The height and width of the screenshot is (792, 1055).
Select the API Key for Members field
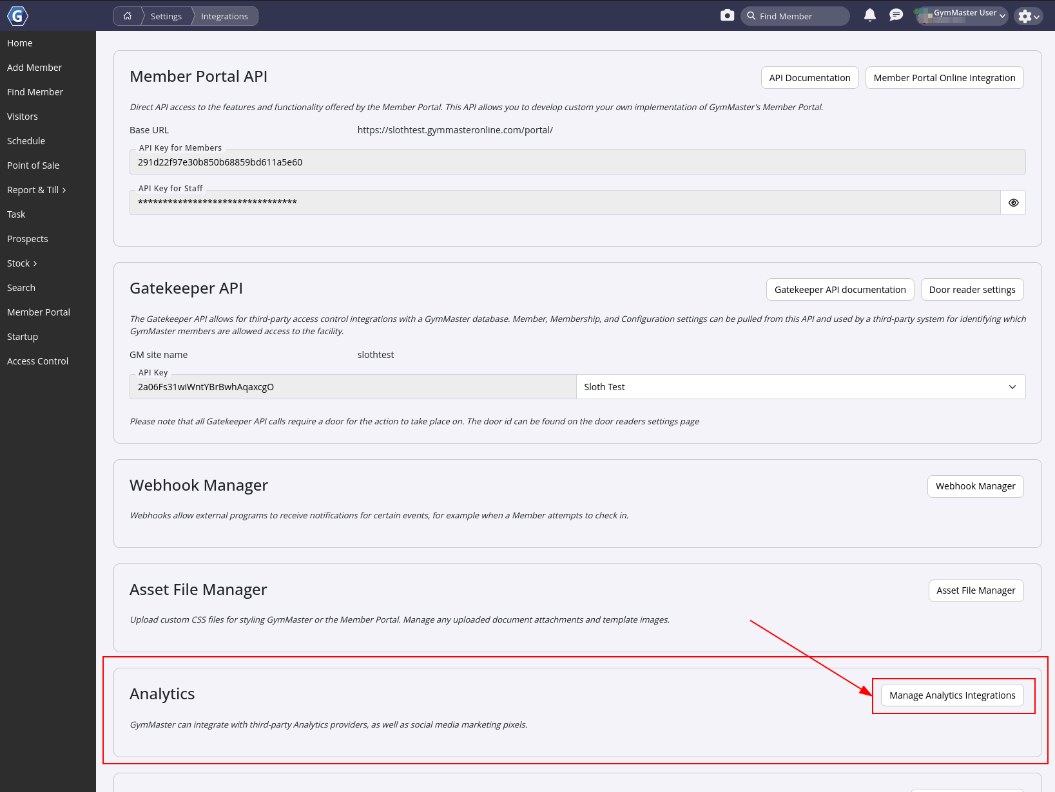tap(577, 162)
